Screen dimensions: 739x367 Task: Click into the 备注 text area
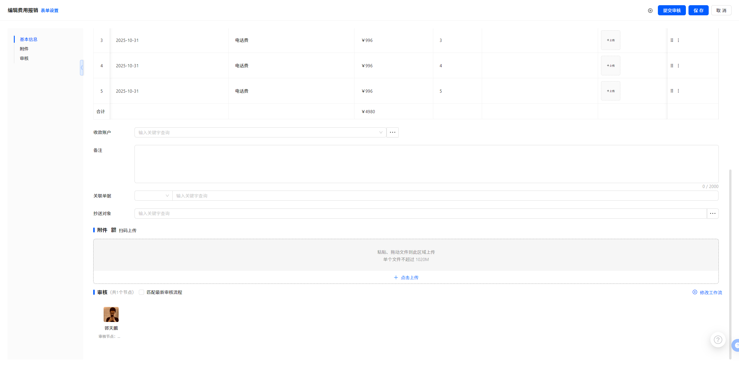coord(426,164)
